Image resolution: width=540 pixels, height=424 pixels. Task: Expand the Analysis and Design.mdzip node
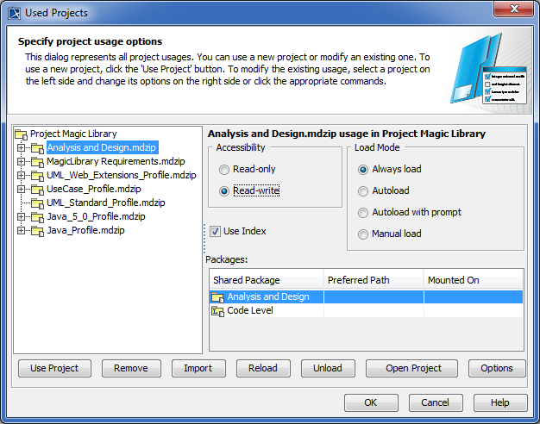(21, 147)
